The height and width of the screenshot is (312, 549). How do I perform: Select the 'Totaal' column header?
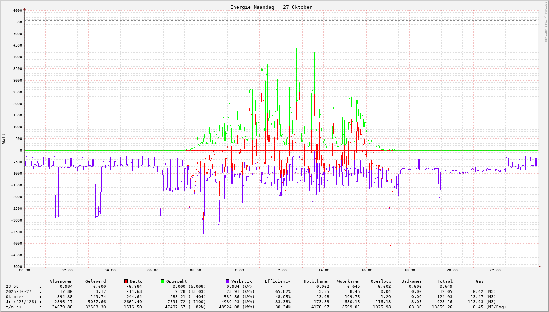[445, 281]
